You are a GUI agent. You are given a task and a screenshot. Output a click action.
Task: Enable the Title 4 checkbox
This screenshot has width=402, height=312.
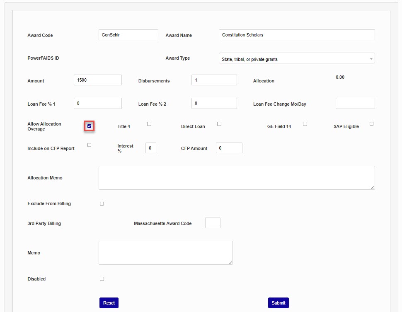pos(149,124)
